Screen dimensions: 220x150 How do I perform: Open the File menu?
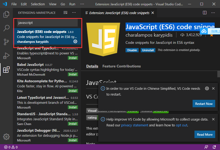[x=14, y=4]
